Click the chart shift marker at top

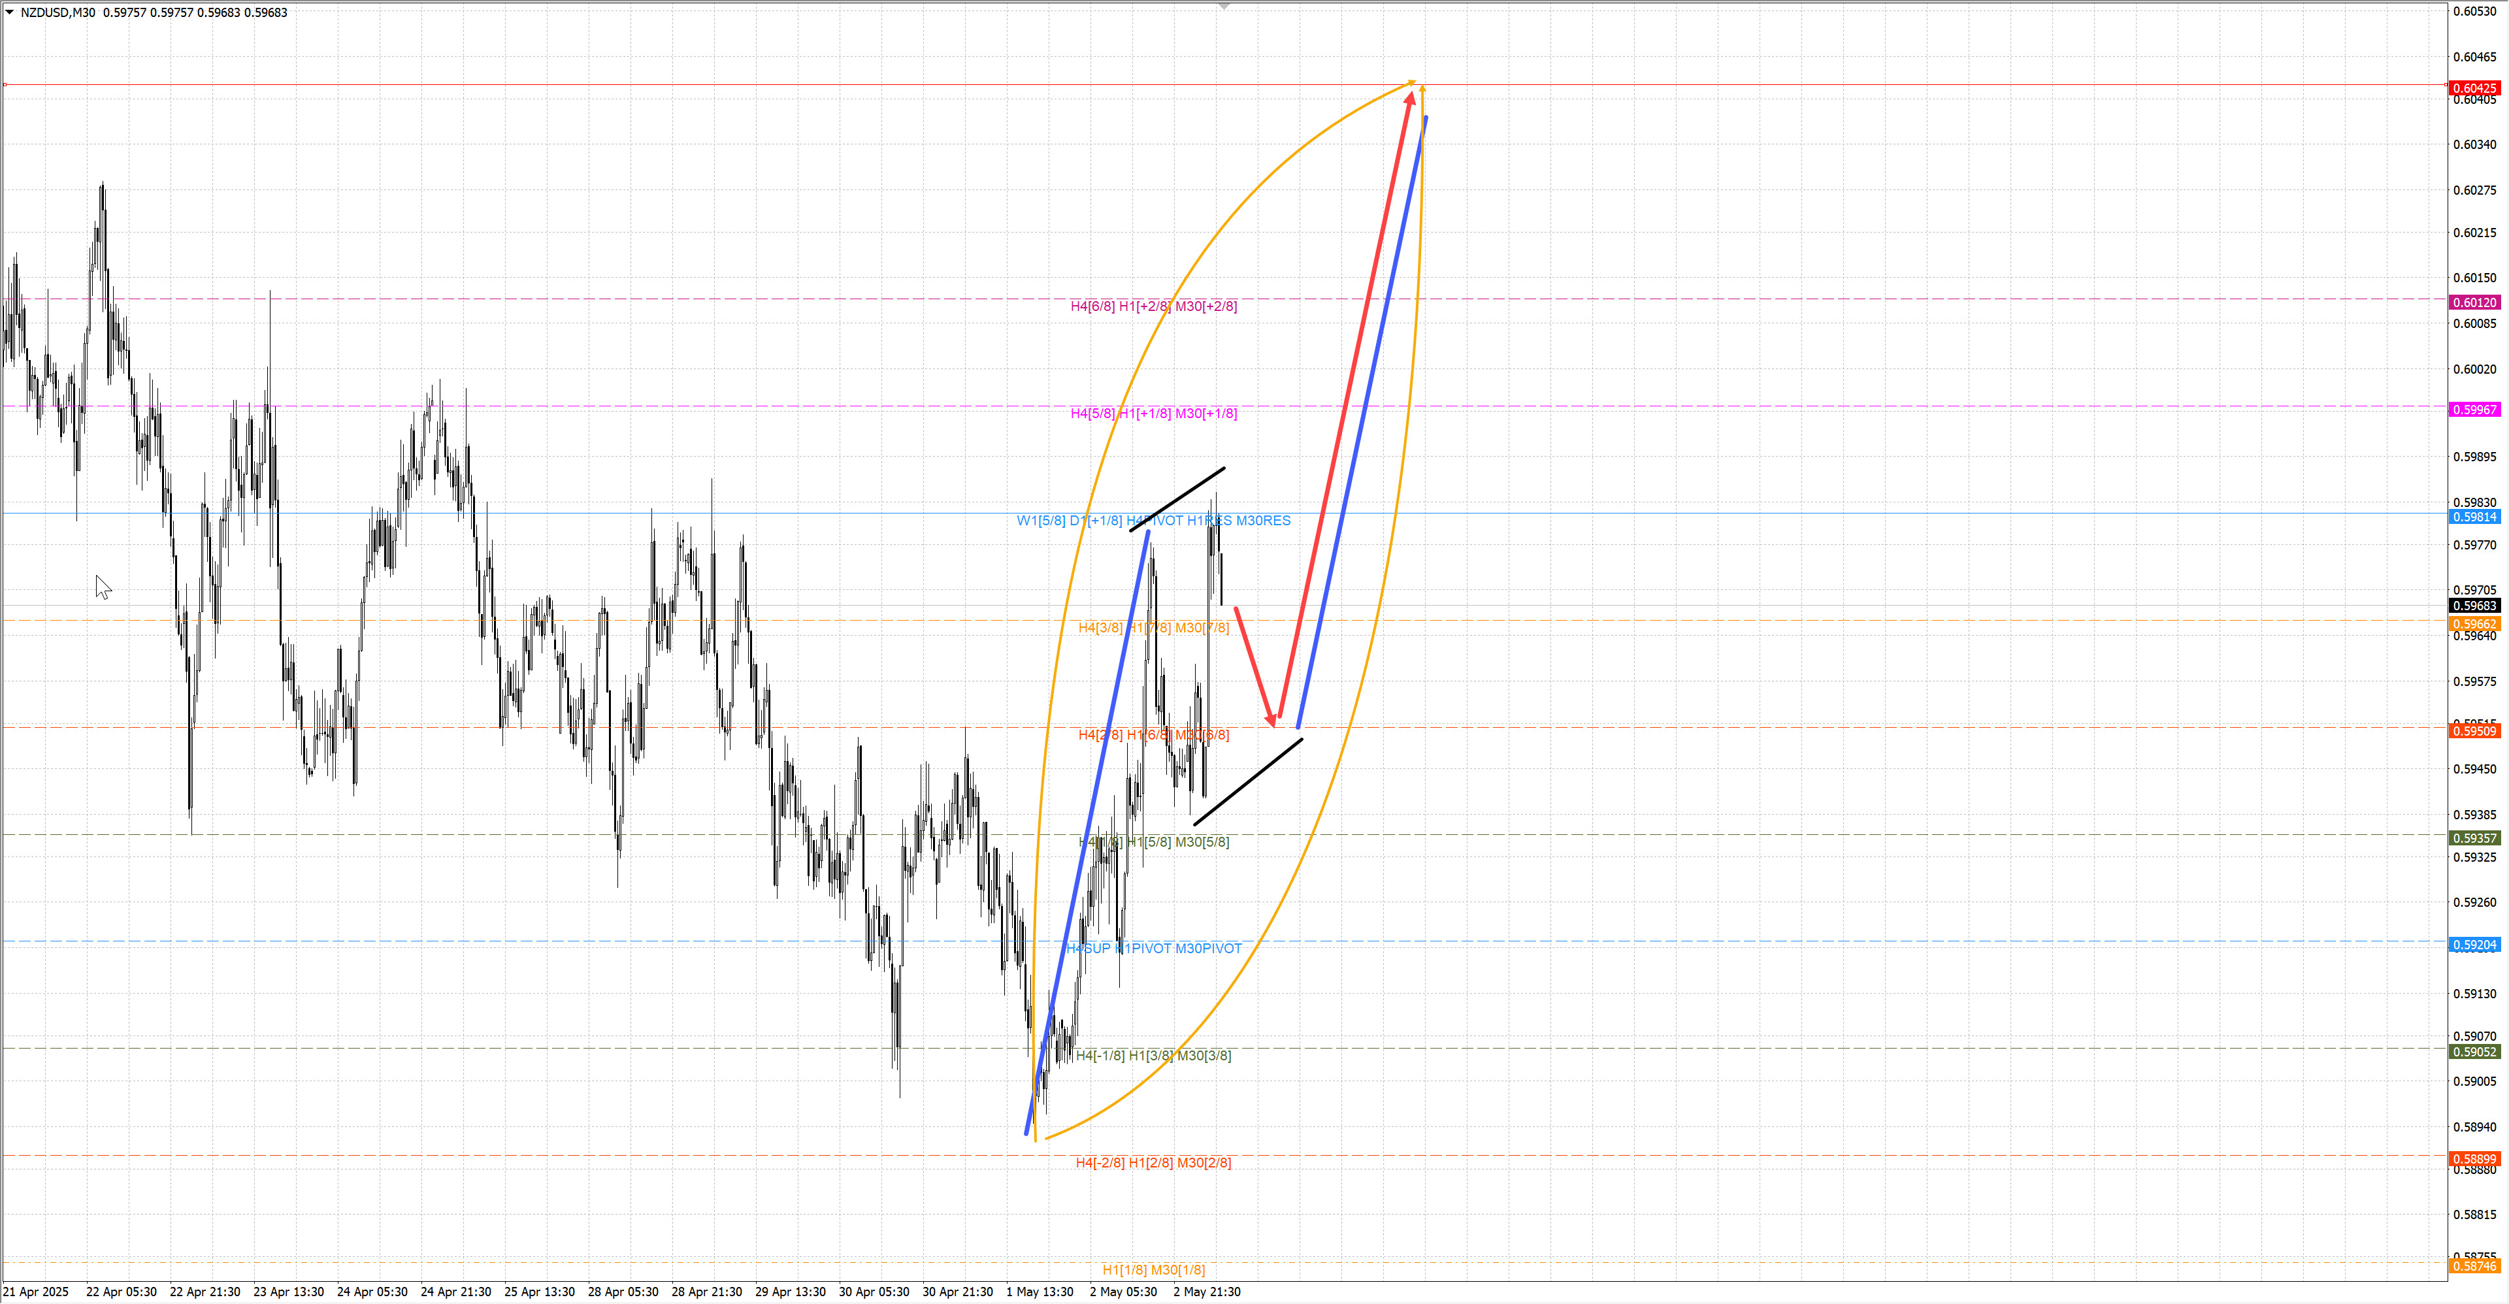coord(1224,6)
